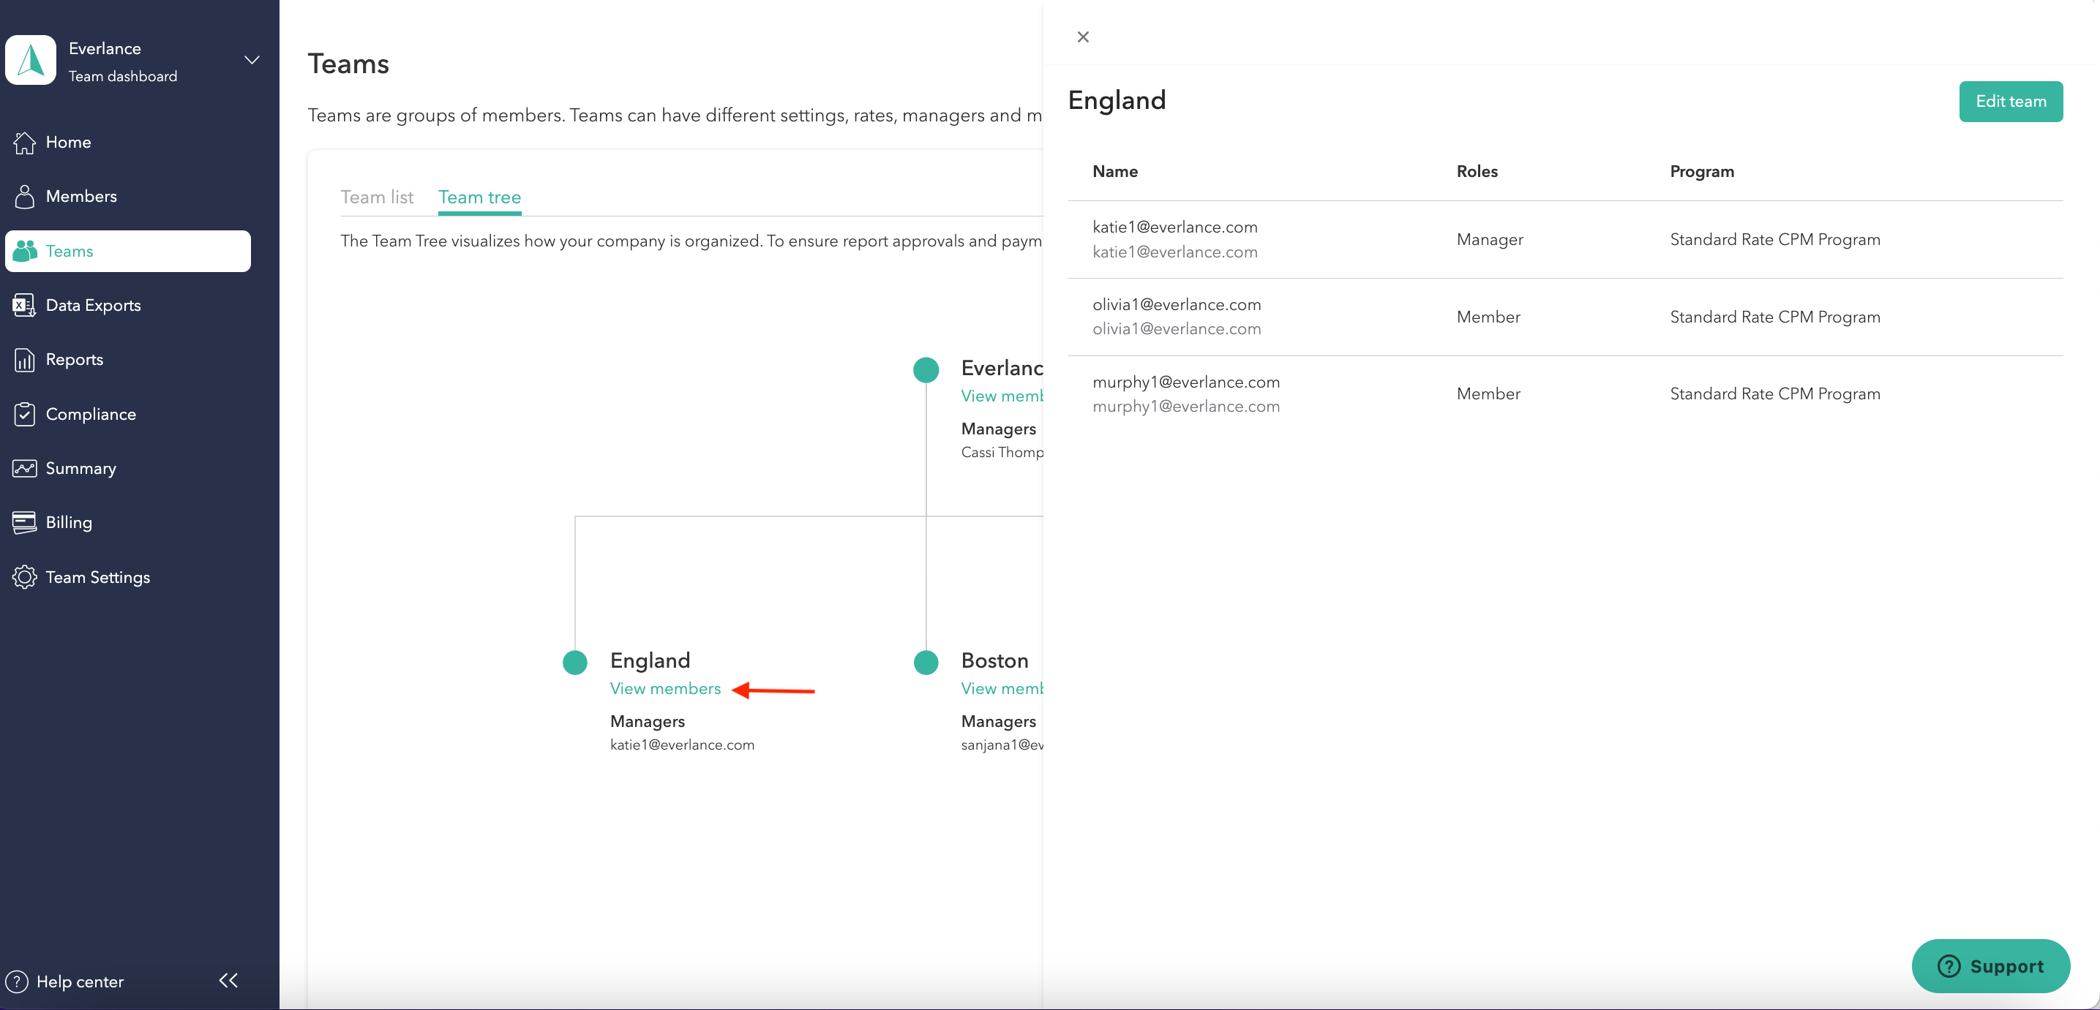
Task: Click the Data Exports spreadsheet icon
Action: point(24,306)
